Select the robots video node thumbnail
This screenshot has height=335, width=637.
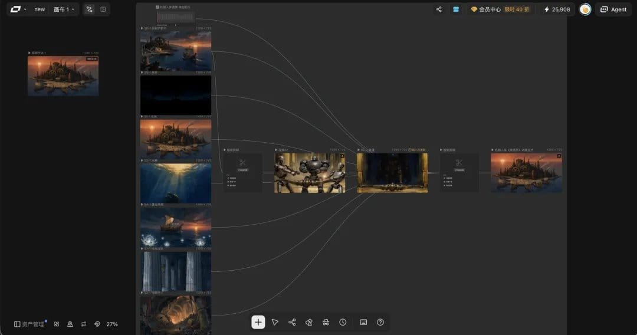pos(310,173)
